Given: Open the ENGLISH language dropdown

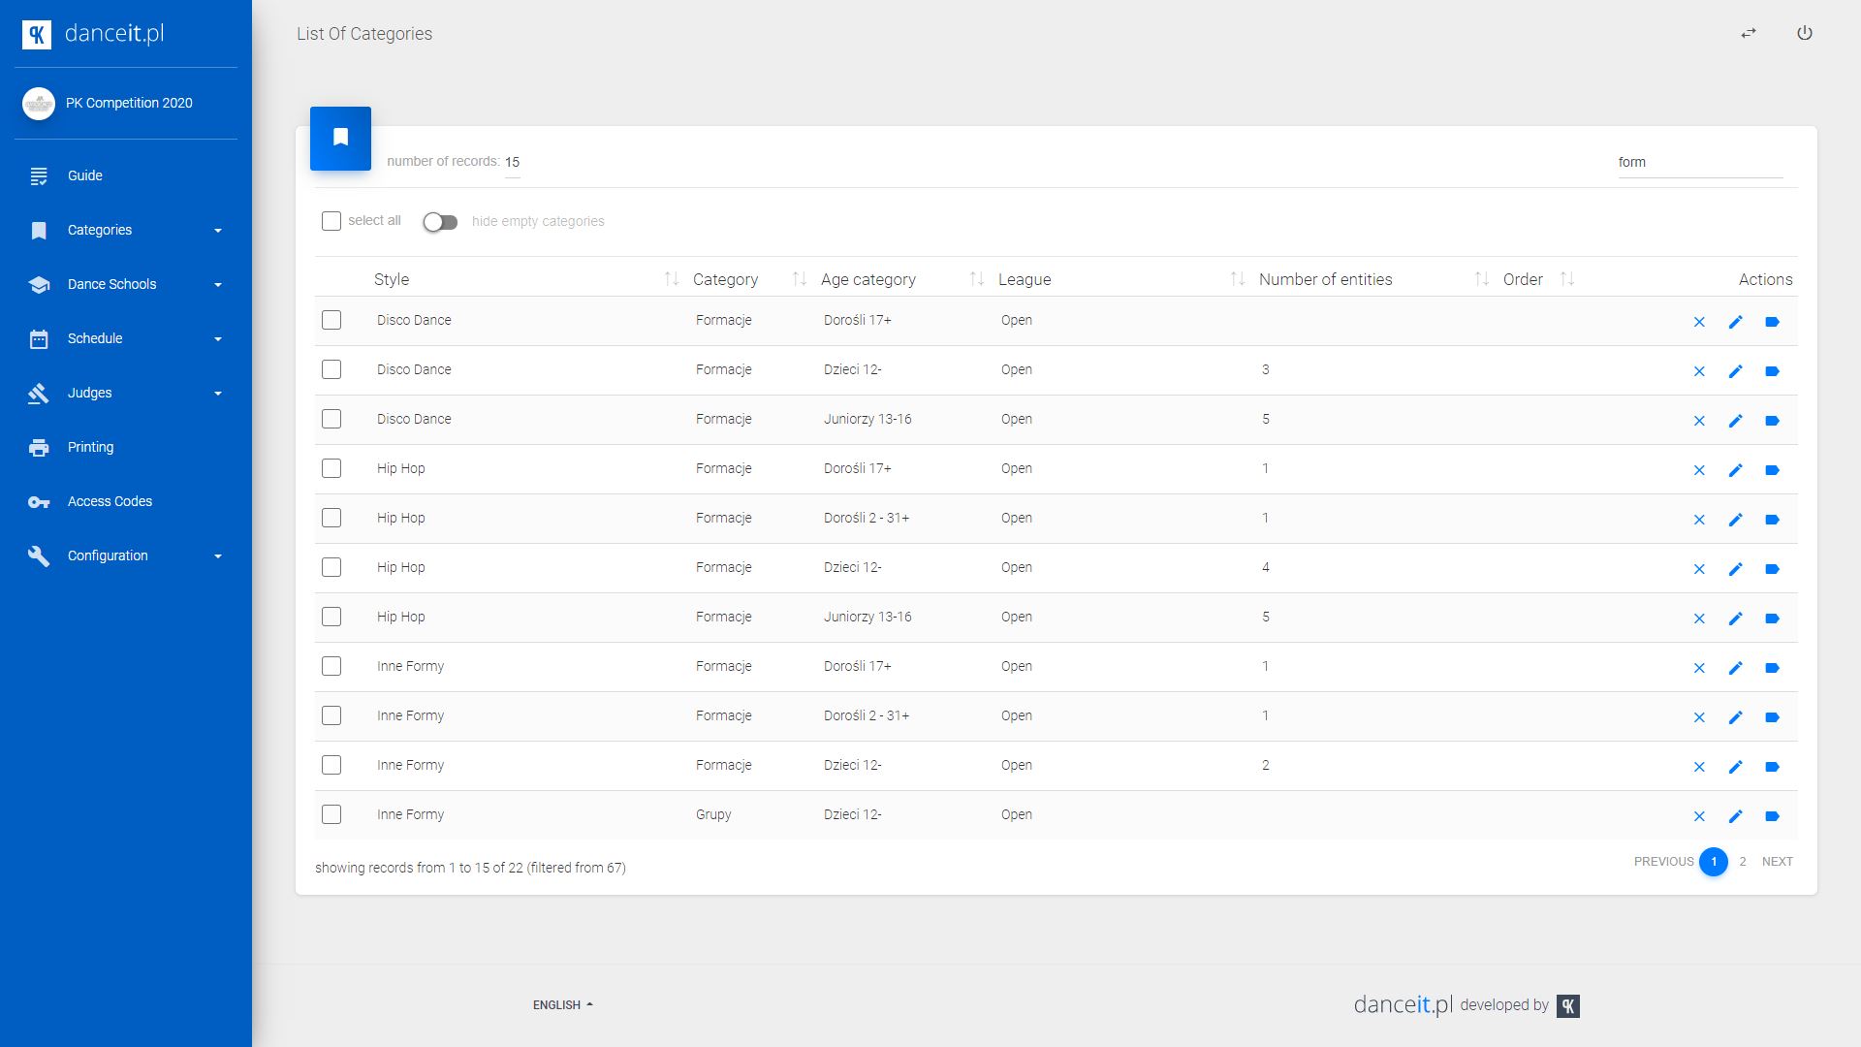Looking at the screenshot, I should point(562,1004).
